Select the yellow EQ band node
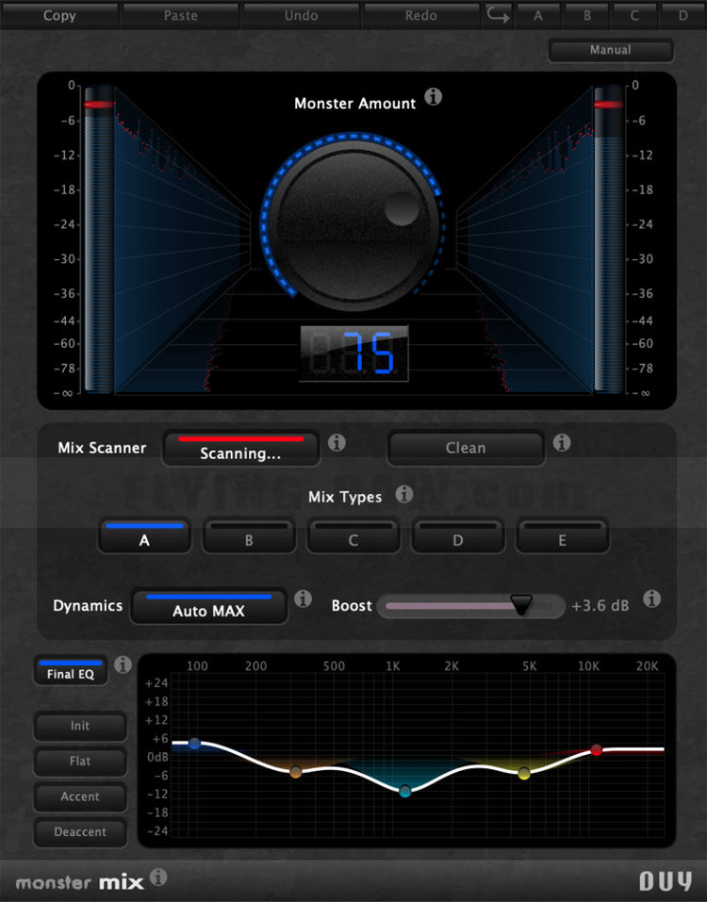The image size is (707, 902). [x=524, y=773]
